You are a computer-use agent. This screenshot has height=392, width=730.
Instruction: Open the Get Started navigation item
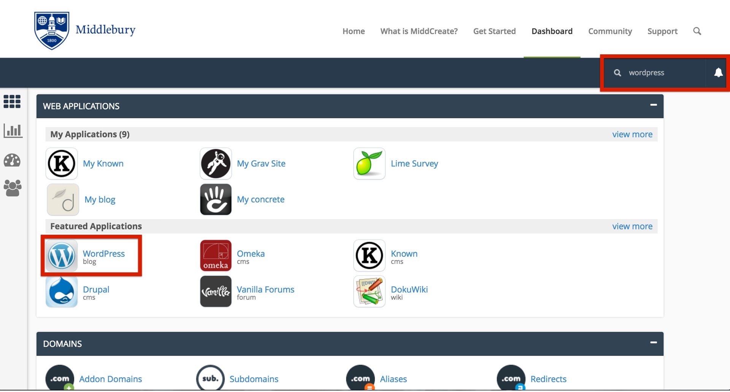click(494, 32)
